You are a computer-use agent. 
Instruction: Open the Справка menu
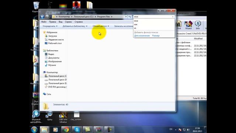79,22
